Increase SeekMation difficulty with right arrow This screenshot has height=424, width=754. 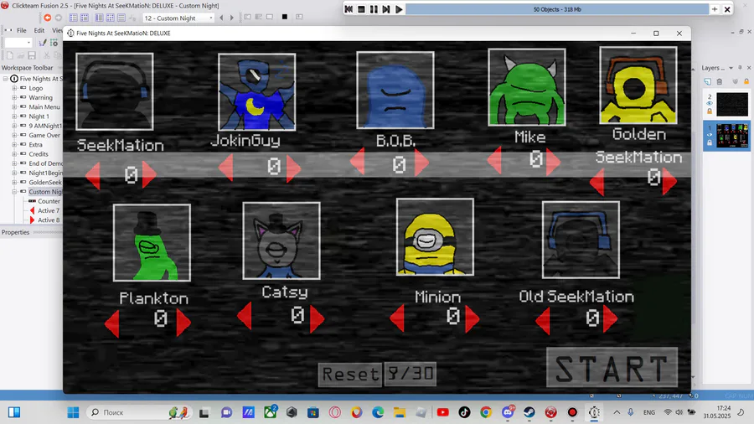pyautogui.click(x=149, y=174)
